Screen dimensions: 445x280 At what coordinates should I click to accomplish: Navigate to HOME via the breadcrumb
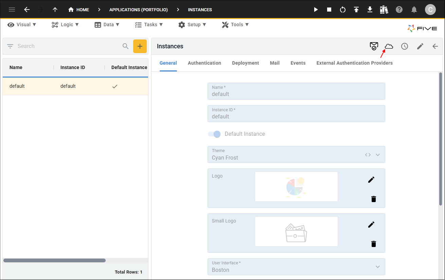tap(78, 10)
